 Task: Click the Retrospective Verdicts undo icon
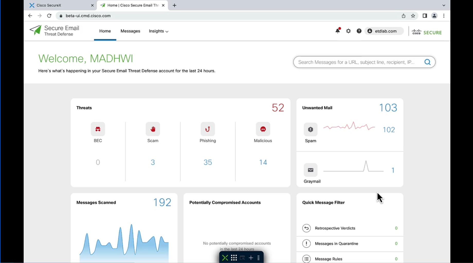pyautogui.click(x=306, y=228)
